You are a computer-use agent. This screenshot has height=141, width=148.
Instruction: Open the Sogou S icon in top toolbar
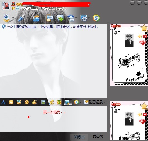[x=96, y=18]
